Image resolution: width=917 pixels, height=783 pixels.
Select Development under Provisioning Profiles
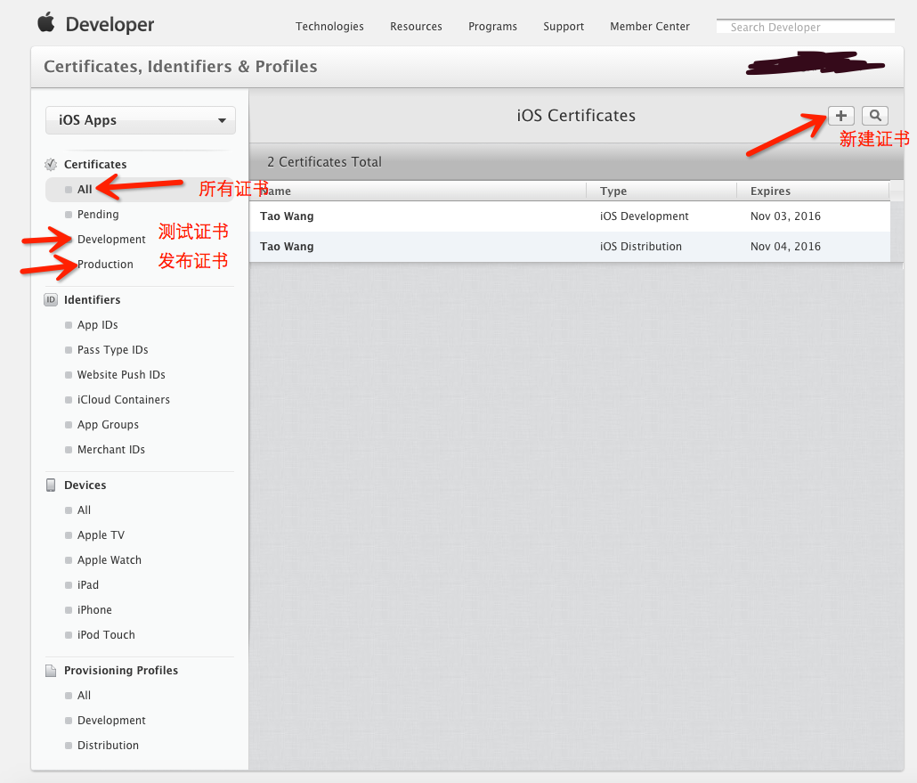[111, 721]
